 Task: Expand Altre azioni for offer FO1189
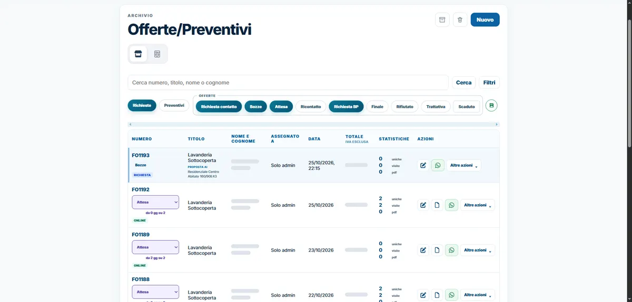pyautogui.click(x=478, y=250)
